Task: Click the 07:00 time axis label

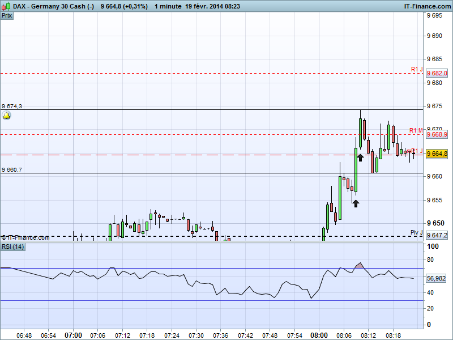Action: click(x=73, y=335)
